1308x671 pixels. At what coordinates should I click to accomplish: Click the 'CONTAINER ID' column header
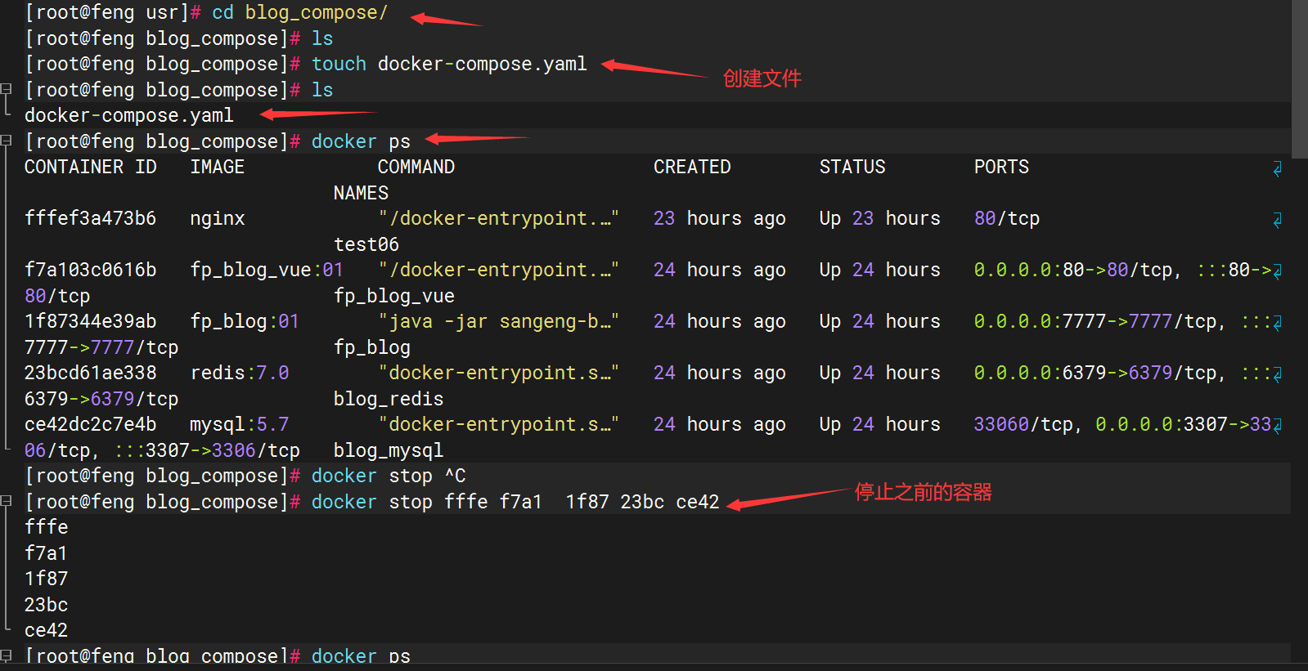coord(90,167)
